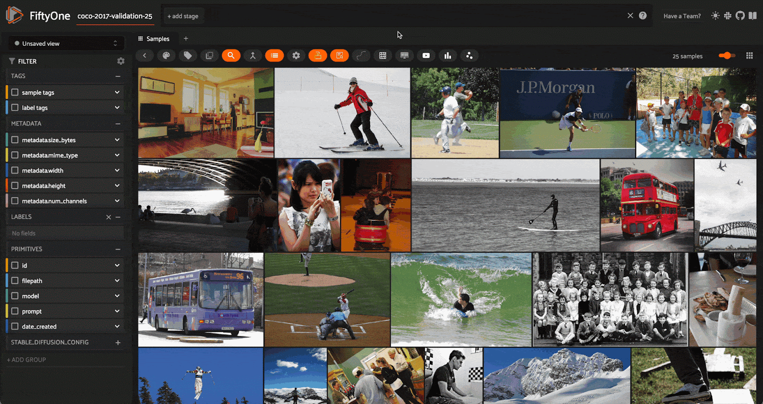Expand the metadata.height filter chevron
The height and width of the screenshot is (404, 763).
tap(117, 186)
